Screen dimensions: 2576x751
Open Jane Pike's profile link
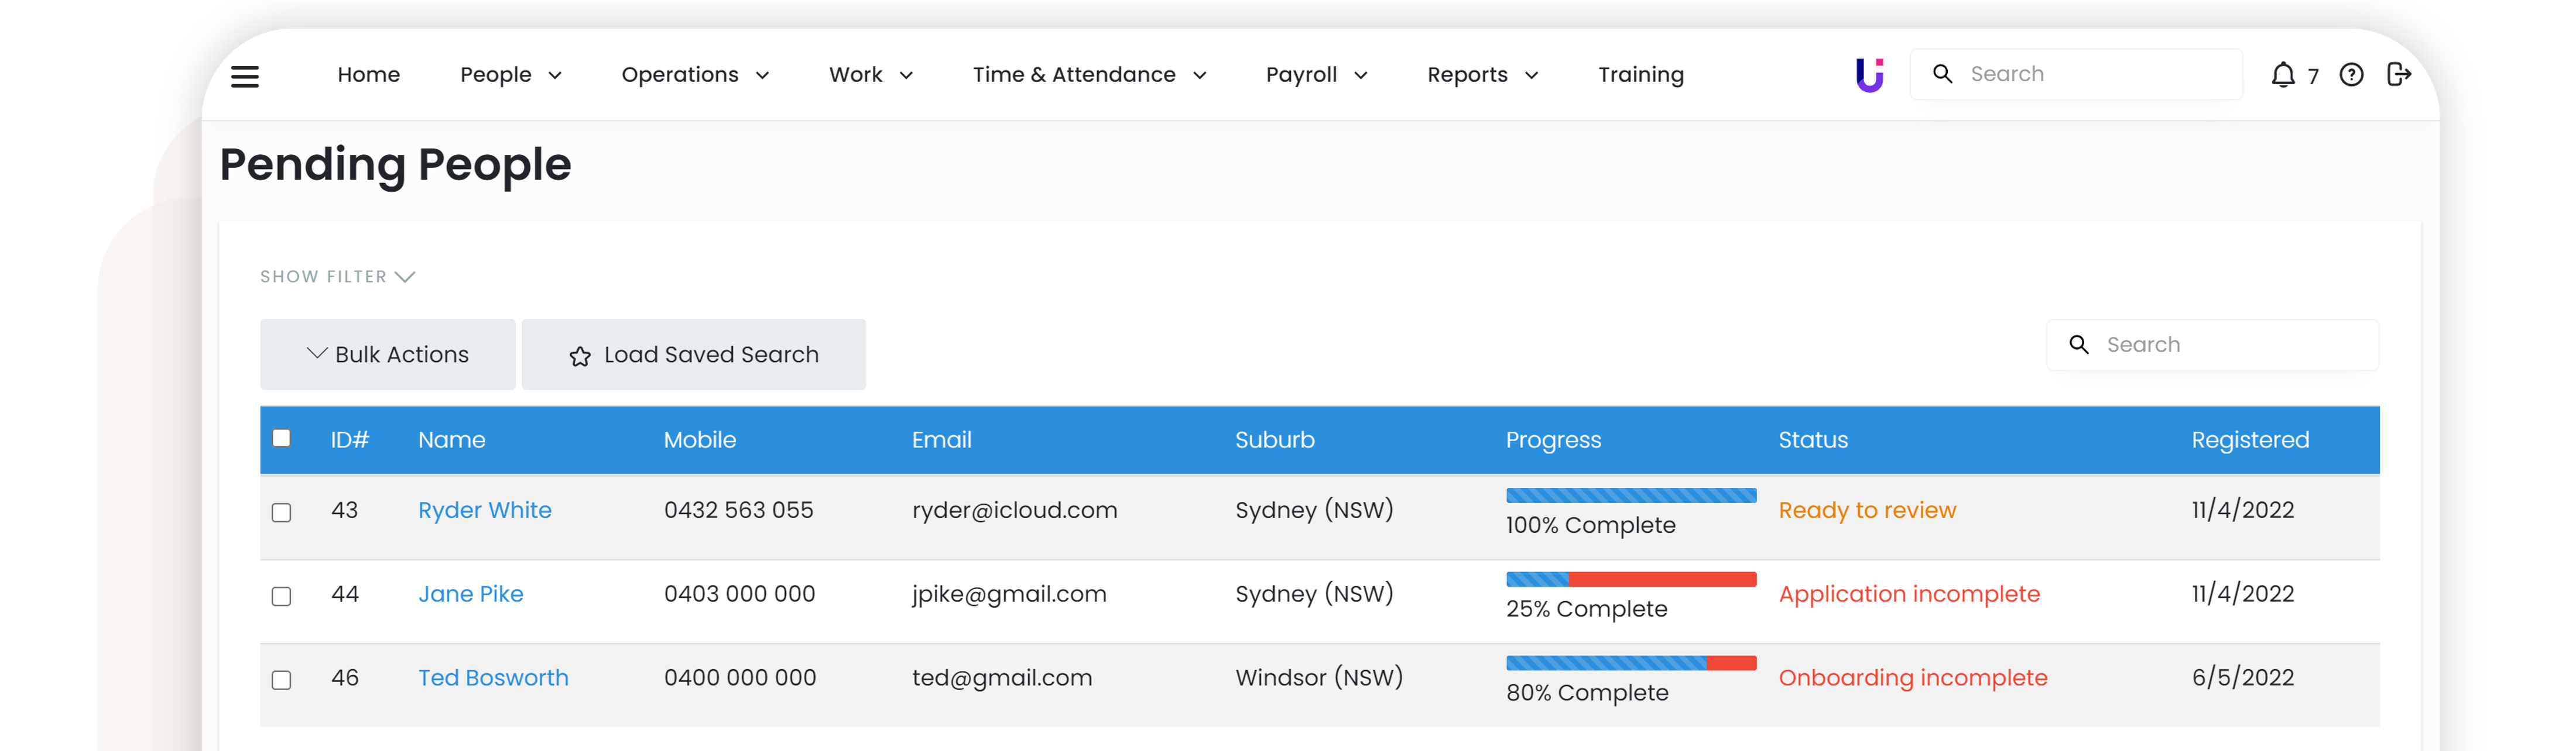(470, 594)
